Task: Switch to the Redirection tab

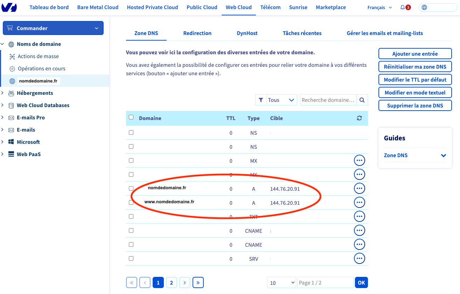Action: [x=197, y=33]
